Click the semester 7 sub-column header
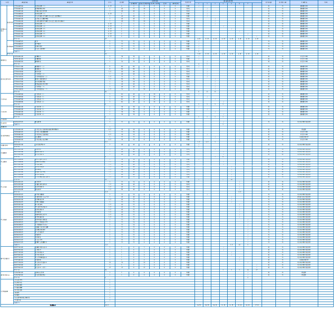Viewport: 335px width, 310px height. click(248, 4)
